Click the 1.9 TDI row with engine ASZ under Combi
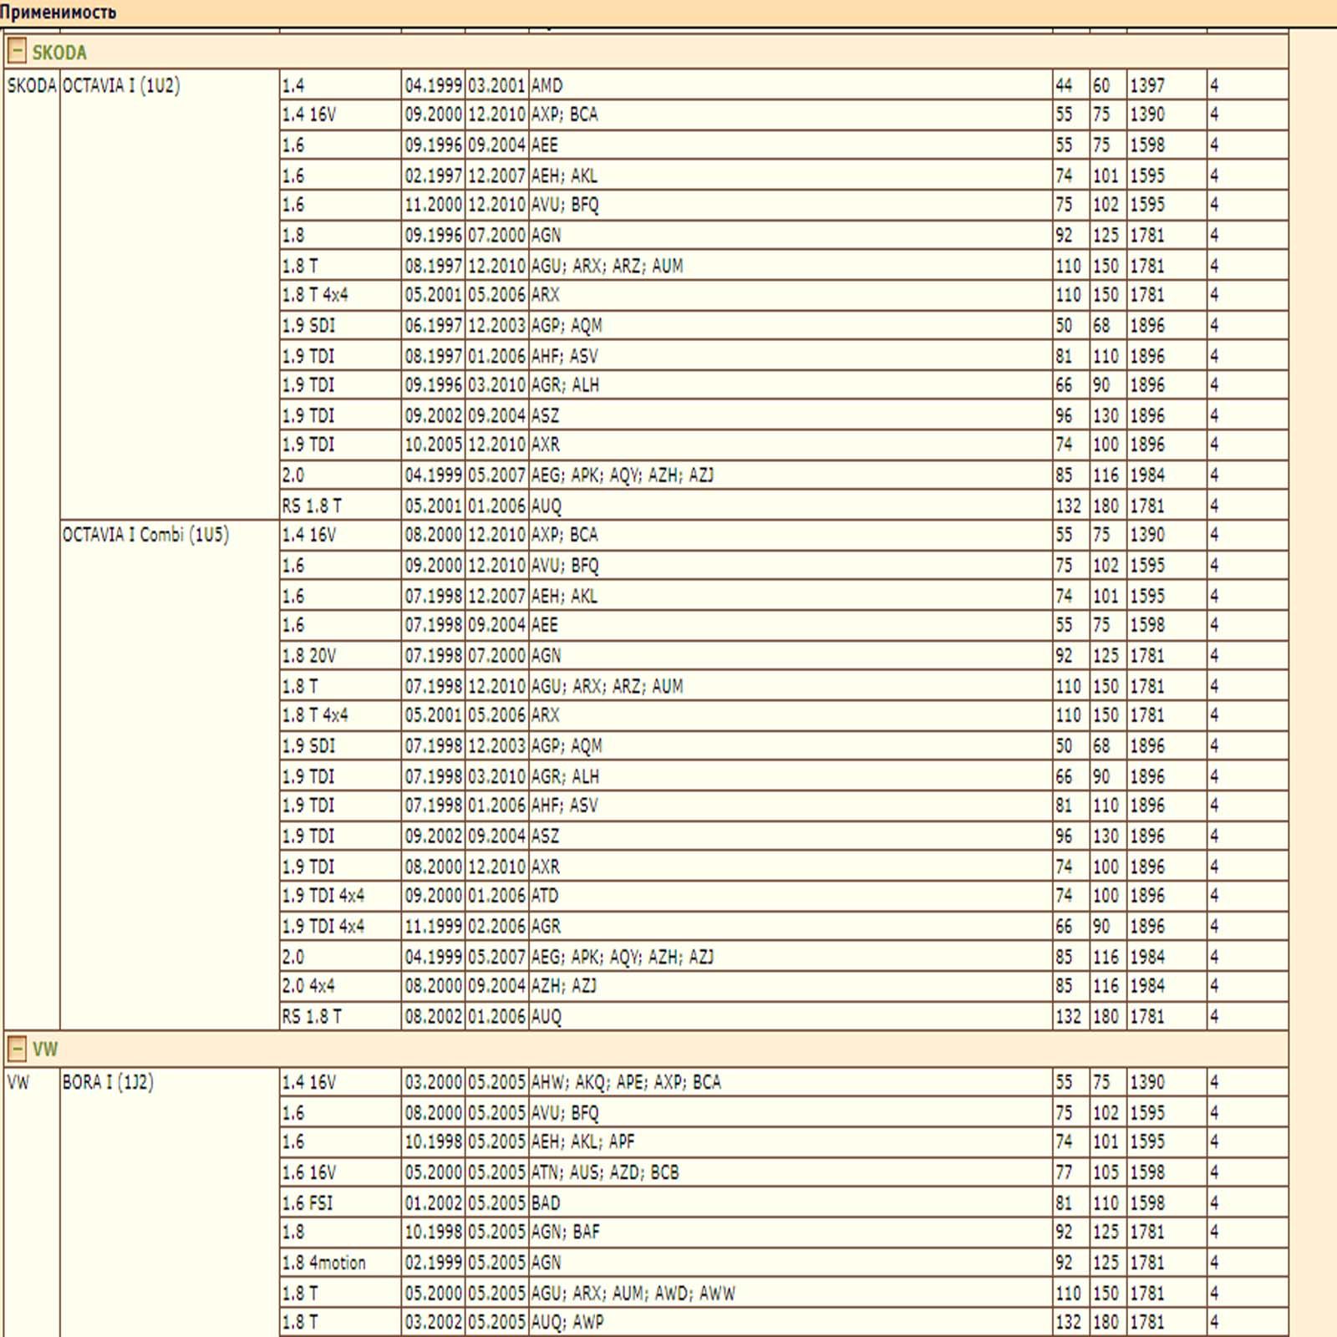Image resolution: width=1337 pixels, height=1337 pixels. [x=784, y=836]
